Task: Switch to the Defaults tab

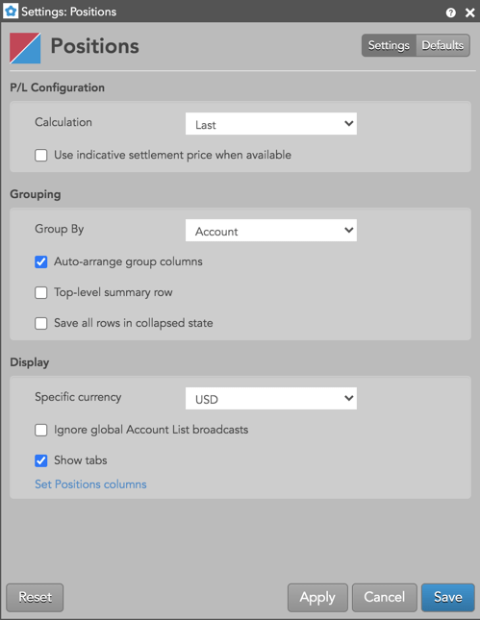Action: coord(442,45)
